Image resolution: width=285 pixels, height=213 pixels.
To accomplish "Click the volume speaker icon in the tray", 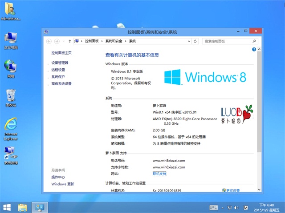I will (236, 207).
